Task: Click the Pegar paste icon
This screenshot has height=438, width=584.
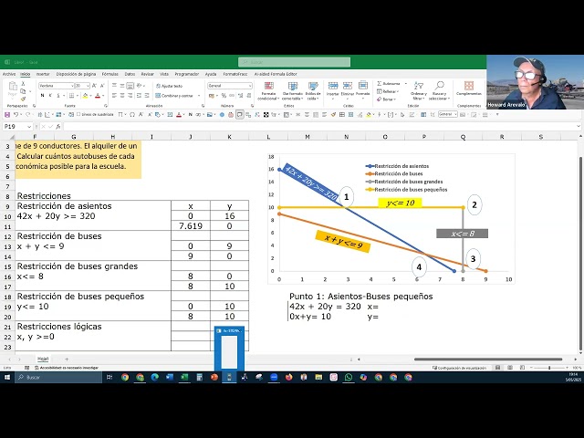Action: click(12, 87)
